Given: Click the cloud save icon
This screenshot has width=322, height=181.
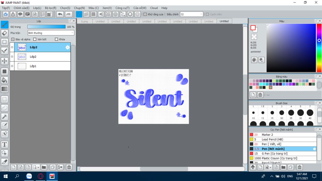Looking at the screenshot, I should 6,14.
